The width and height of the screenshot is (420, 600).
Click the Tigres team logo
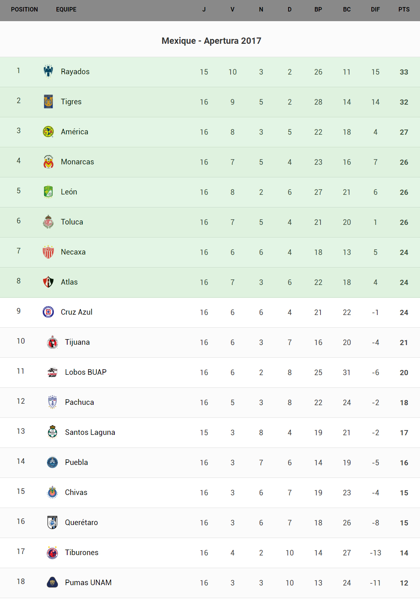point(48,101)
